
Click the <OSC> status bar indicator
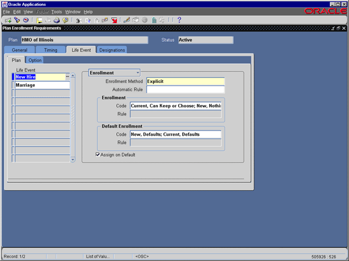[142, 256]
